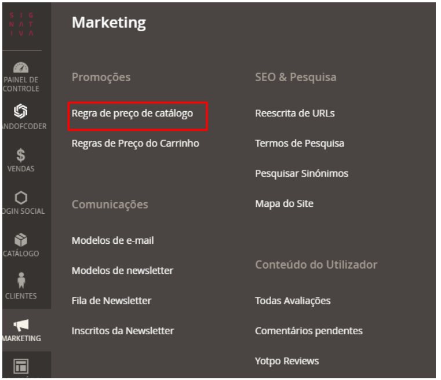Click Inscritos da Newsletter
Viewport: 441px width, 380px height.
122,331
